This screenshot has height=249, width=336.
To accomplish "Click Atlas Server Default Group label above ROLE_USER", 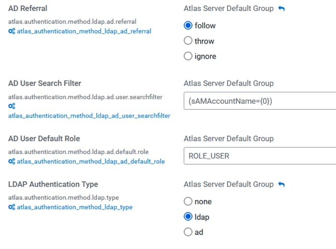I will (229, 139).
